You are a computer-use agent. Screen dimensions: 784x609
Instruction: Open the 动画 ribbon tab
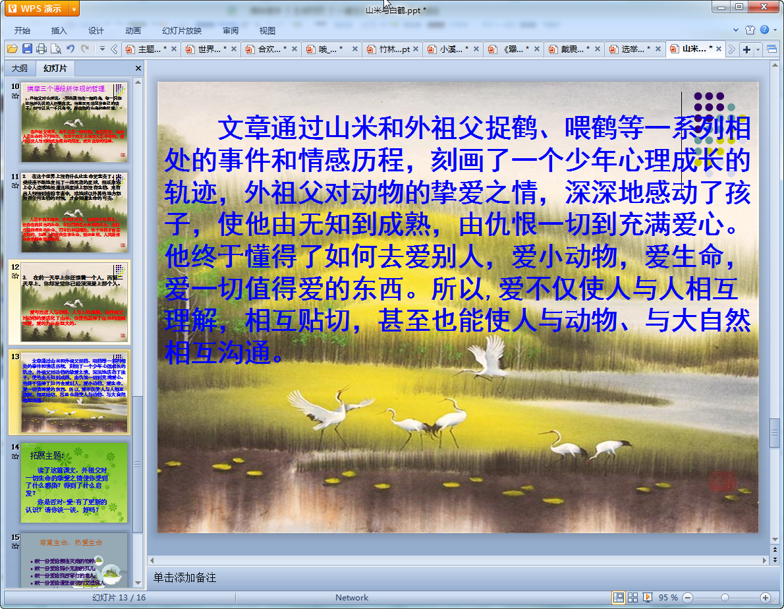[133, 30]
